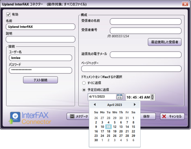Click the 保存 button

point(148,116)
